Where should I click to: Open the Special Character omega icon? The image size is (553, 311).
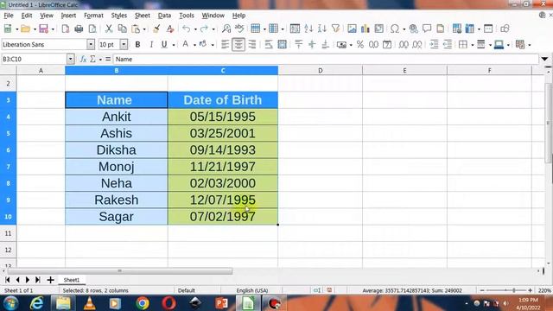(x=395, y=29)
